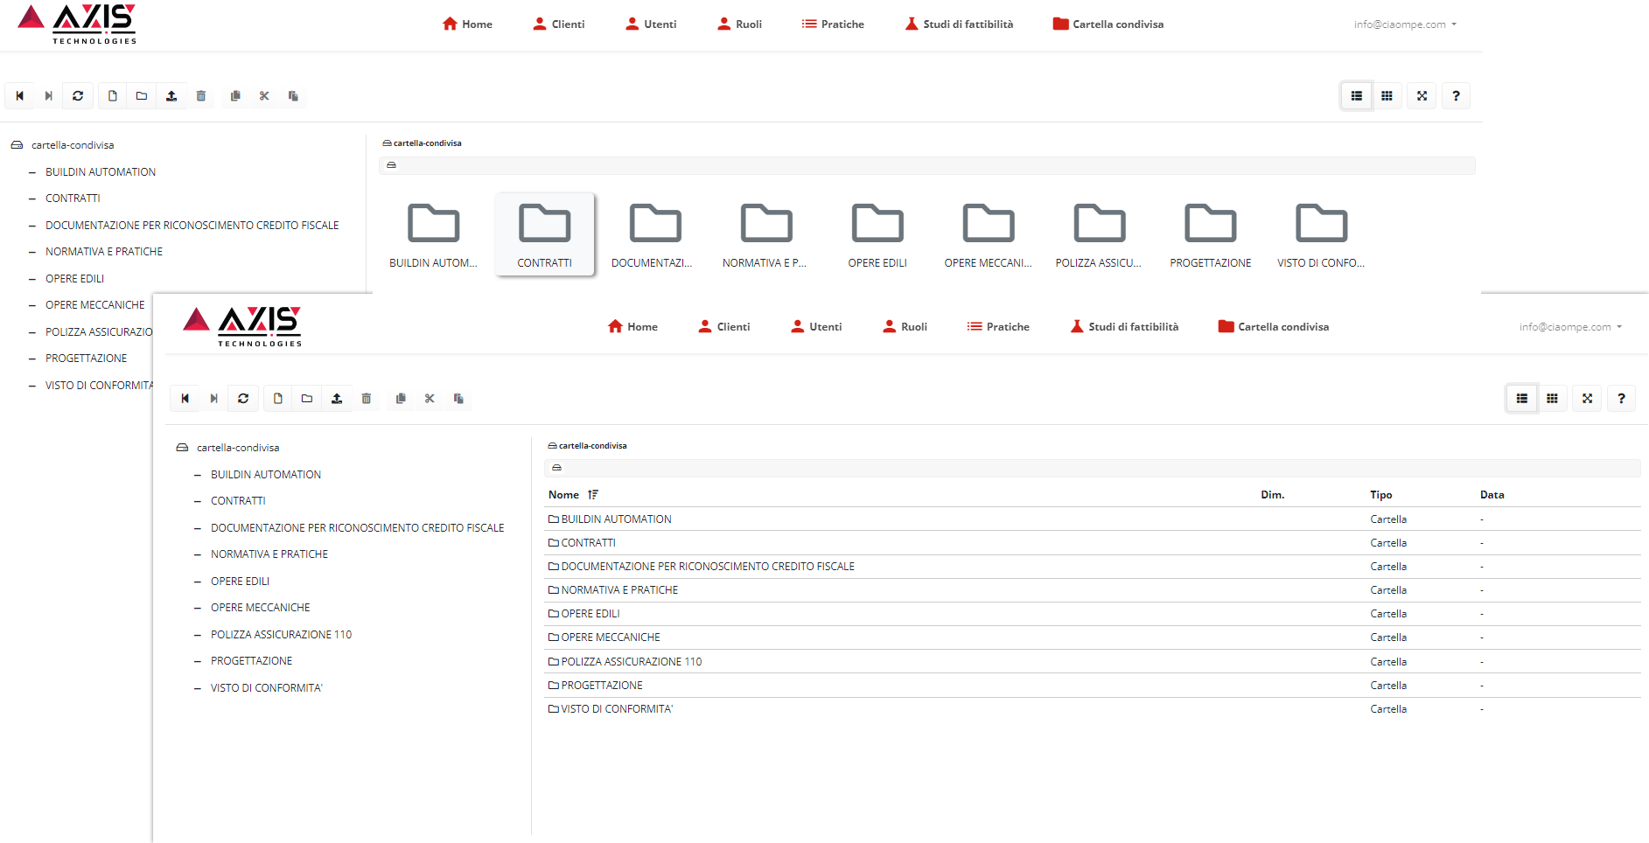Image resolution: width=1649 pixels, height=843 pixels.
Task: Switch to grid view in the file-list window
Action: (1552, 399)
